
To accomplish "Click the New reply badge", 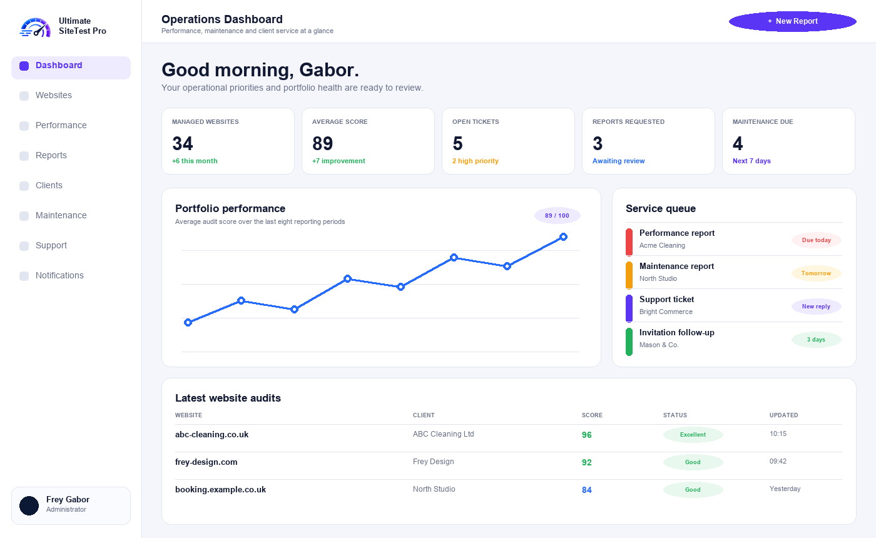I will [817, 307].
